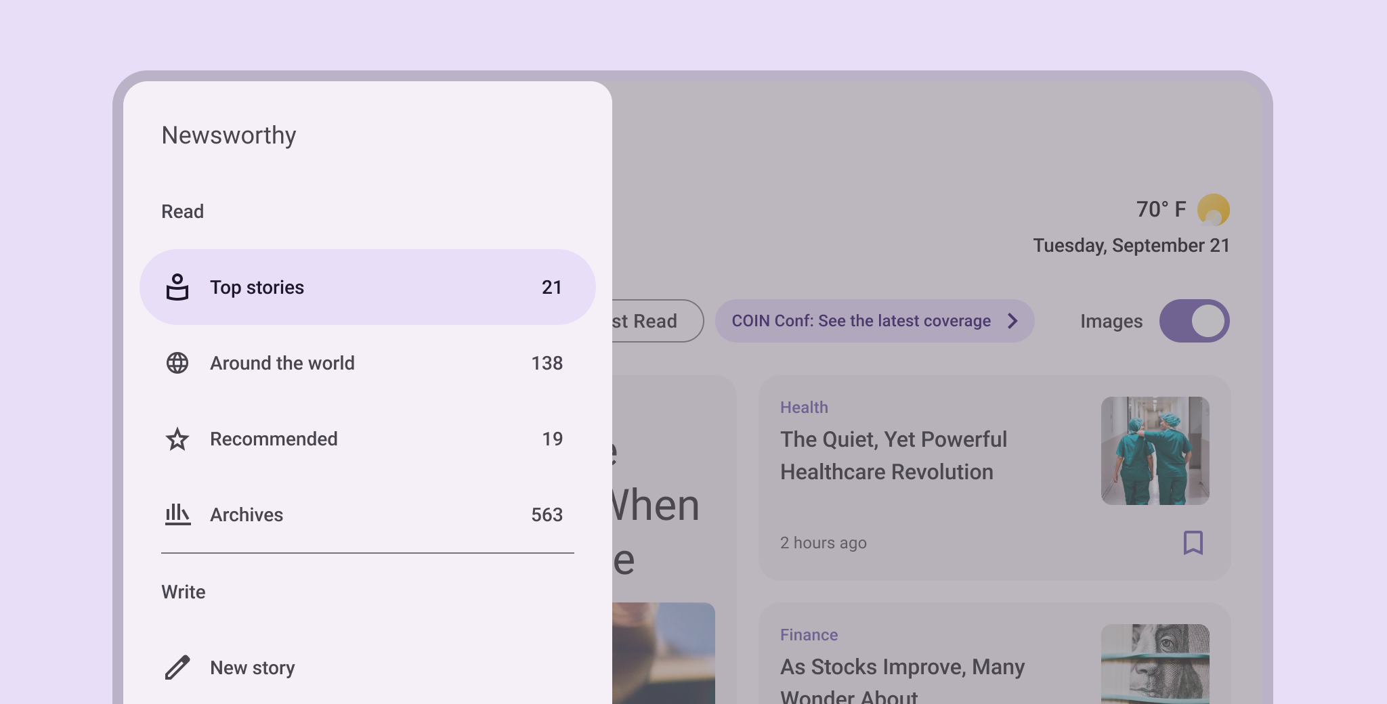Go to Archives label in drawer
The height and width of the screenshot is (704, 1387).
(247, 515)
